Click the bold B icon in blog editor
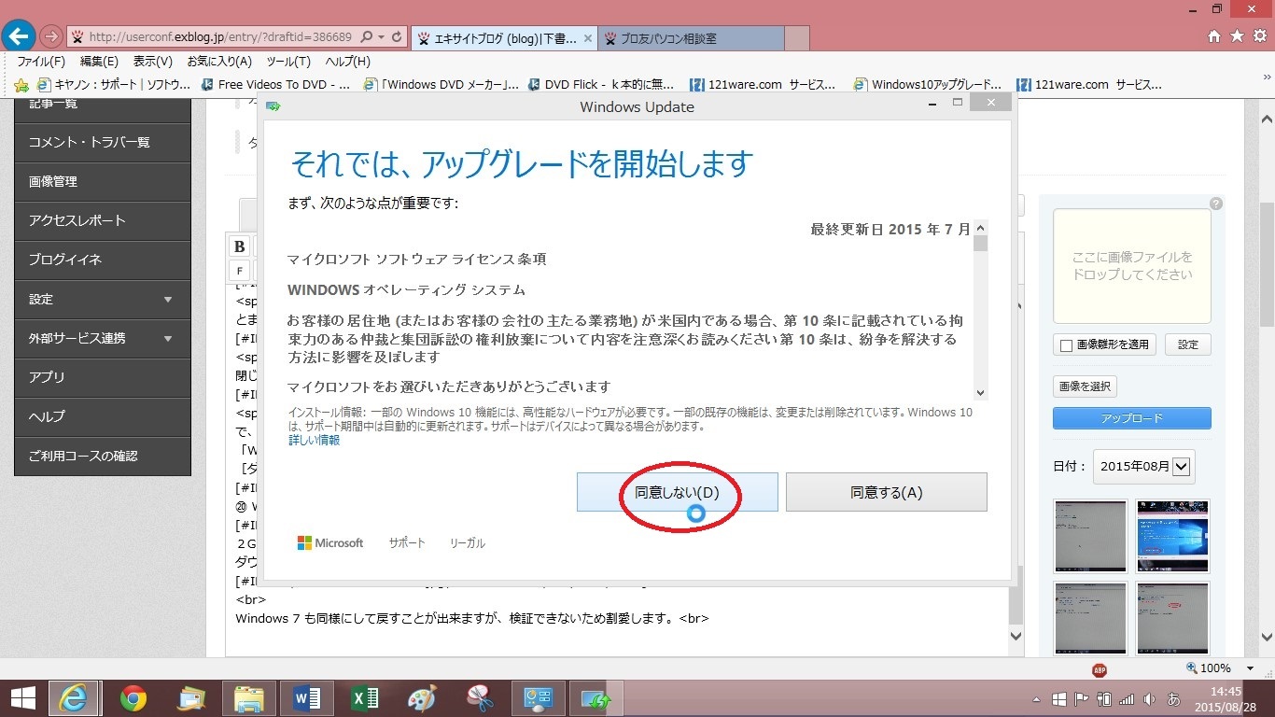This screenshot has width=1275, height=717. coord(240,246)
